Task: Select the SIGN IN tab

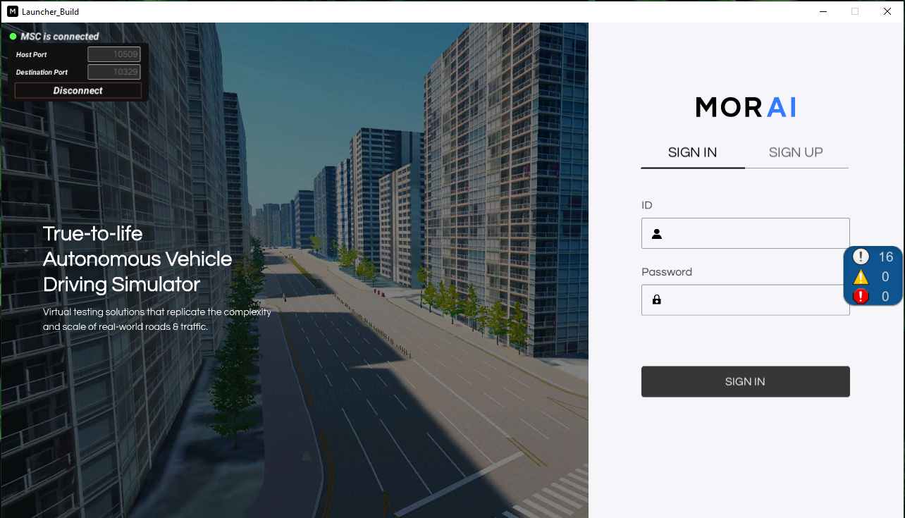Action: pos(692,152)
